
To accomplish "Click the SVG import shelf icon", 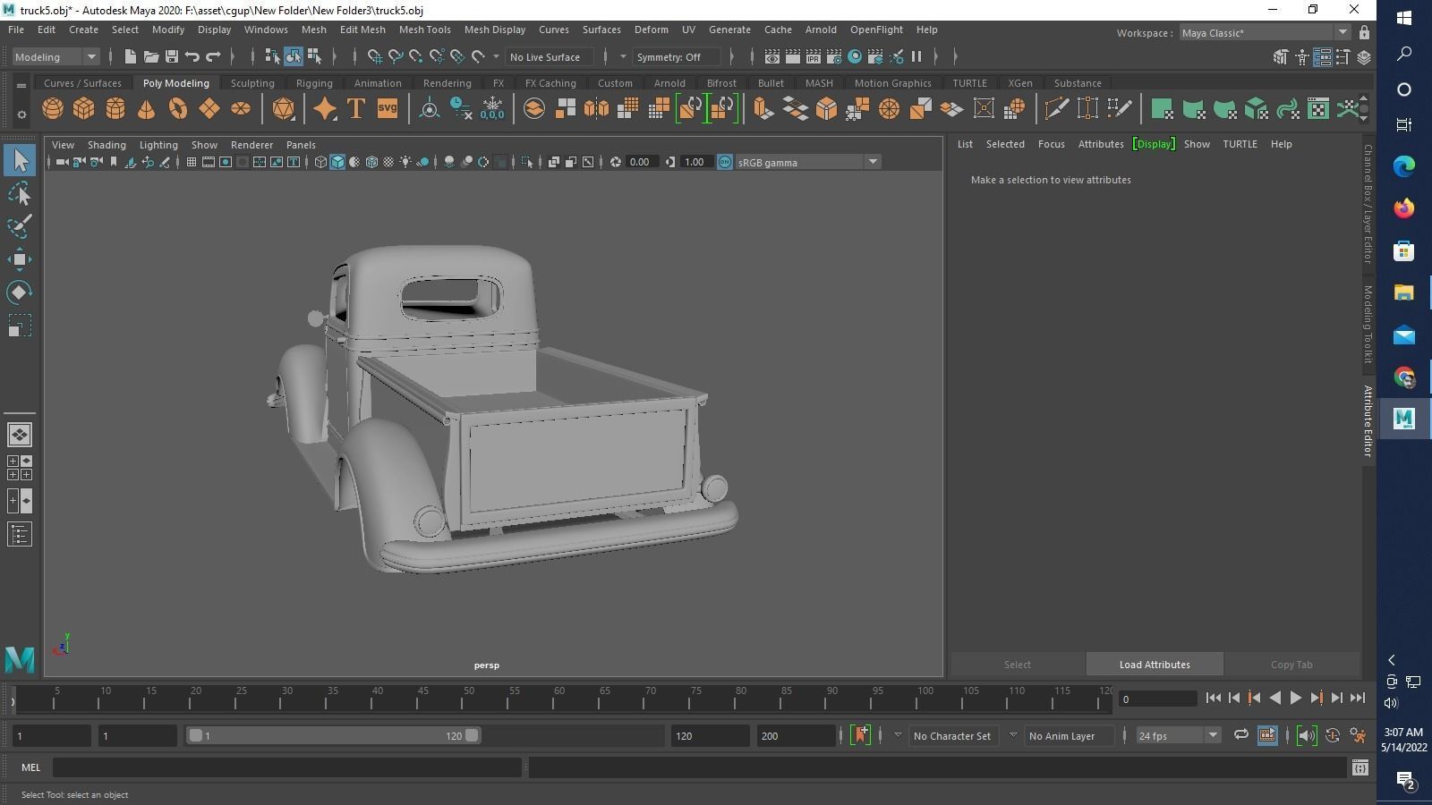I will point(387,109).
